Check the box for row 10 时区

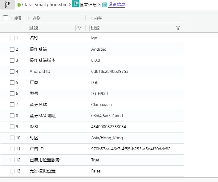(x=12, y=138)
